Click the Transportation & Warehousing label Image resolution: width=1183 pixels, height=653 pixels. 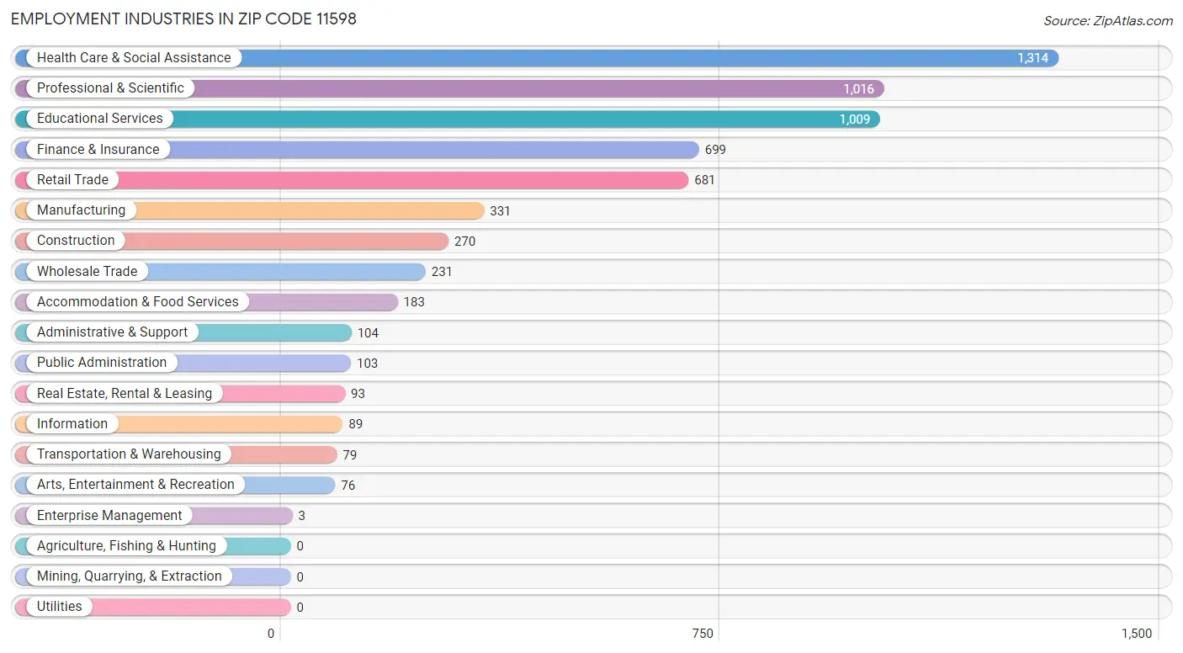[129, 454]
